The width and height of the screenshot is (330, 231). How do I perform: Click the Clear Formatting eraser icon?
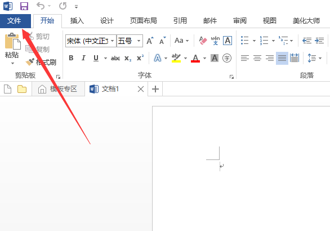[x=203, y=40]
